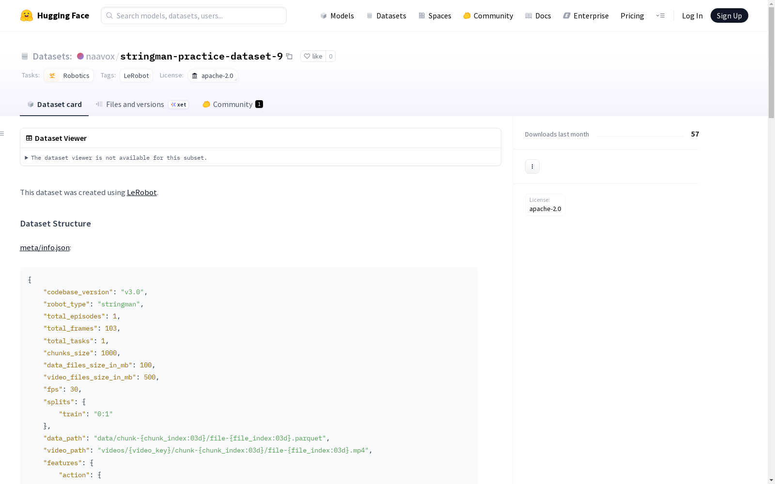
Task: Click the Datasets database icon beside the title
Action: pos(25,56)
